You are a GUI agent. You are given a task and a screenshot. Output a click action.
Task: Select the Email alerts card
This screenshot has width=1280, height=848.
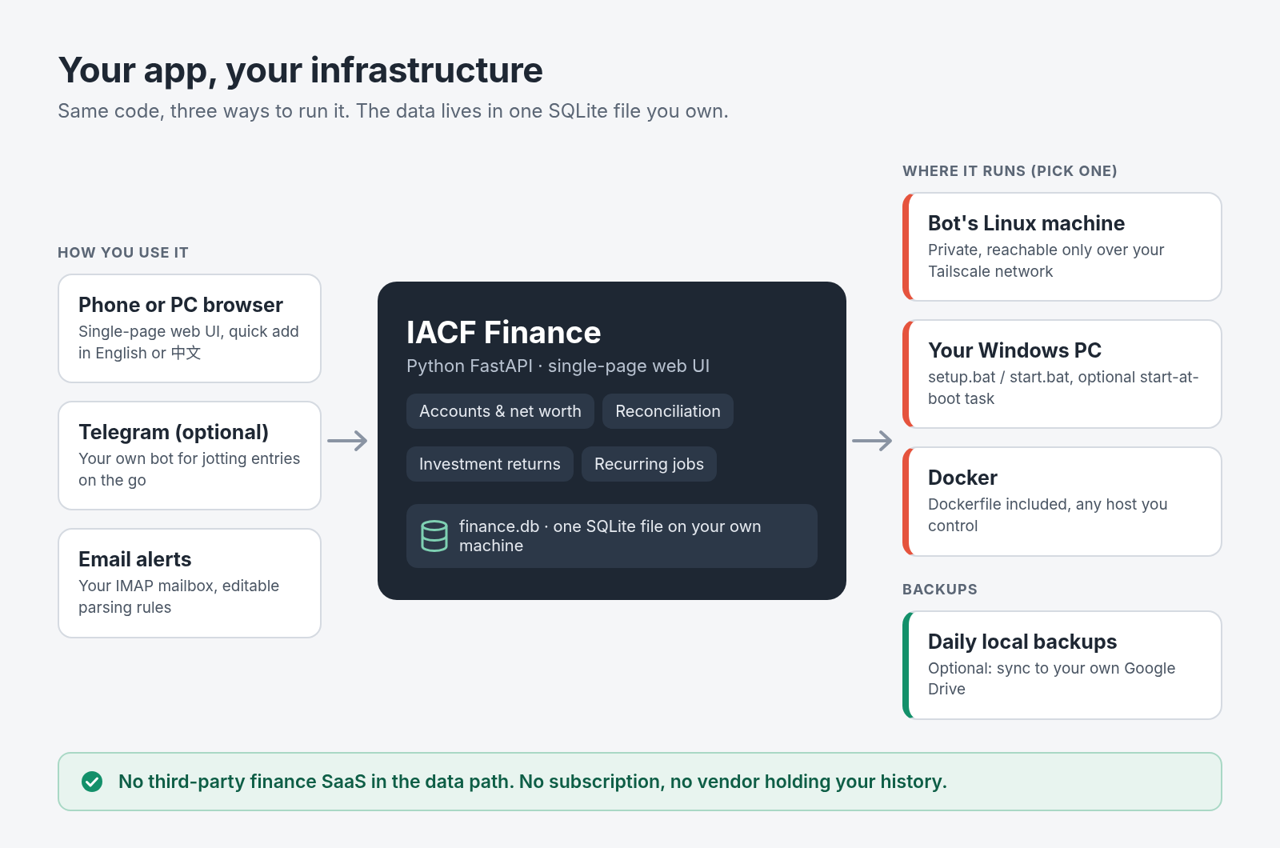(x=190, y=583)
